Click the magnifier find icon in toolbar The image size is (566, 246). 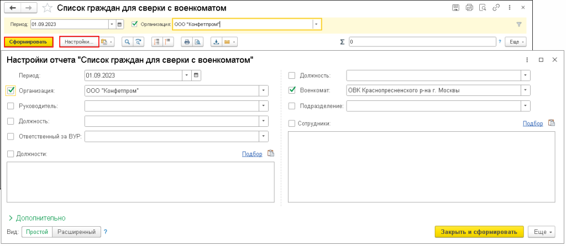coord(127,42)
